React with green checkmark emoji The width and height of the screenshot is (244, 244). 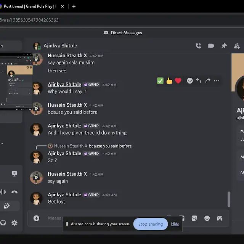click(160, 81)
